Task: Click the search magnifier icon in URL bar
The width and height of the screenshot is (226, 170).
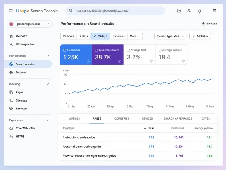Action: 71,11
